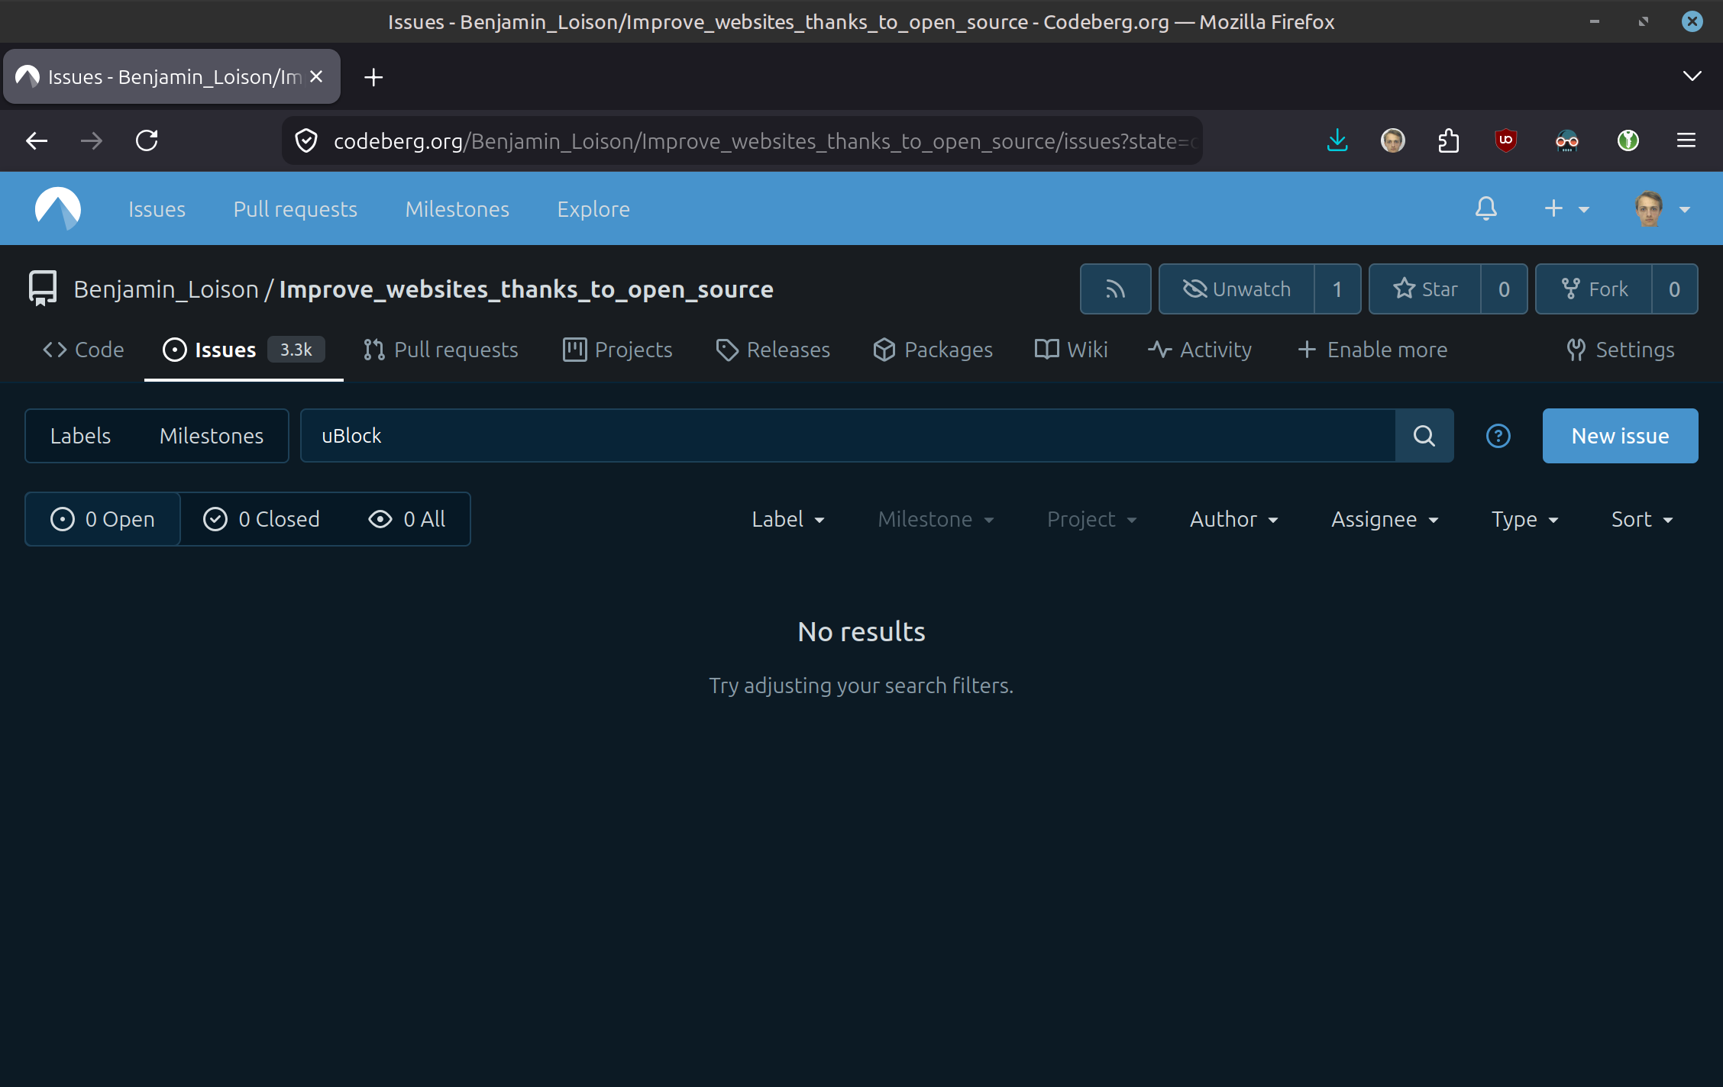
Task: Open the Sort dropdown
Action: click(1641, 519)
